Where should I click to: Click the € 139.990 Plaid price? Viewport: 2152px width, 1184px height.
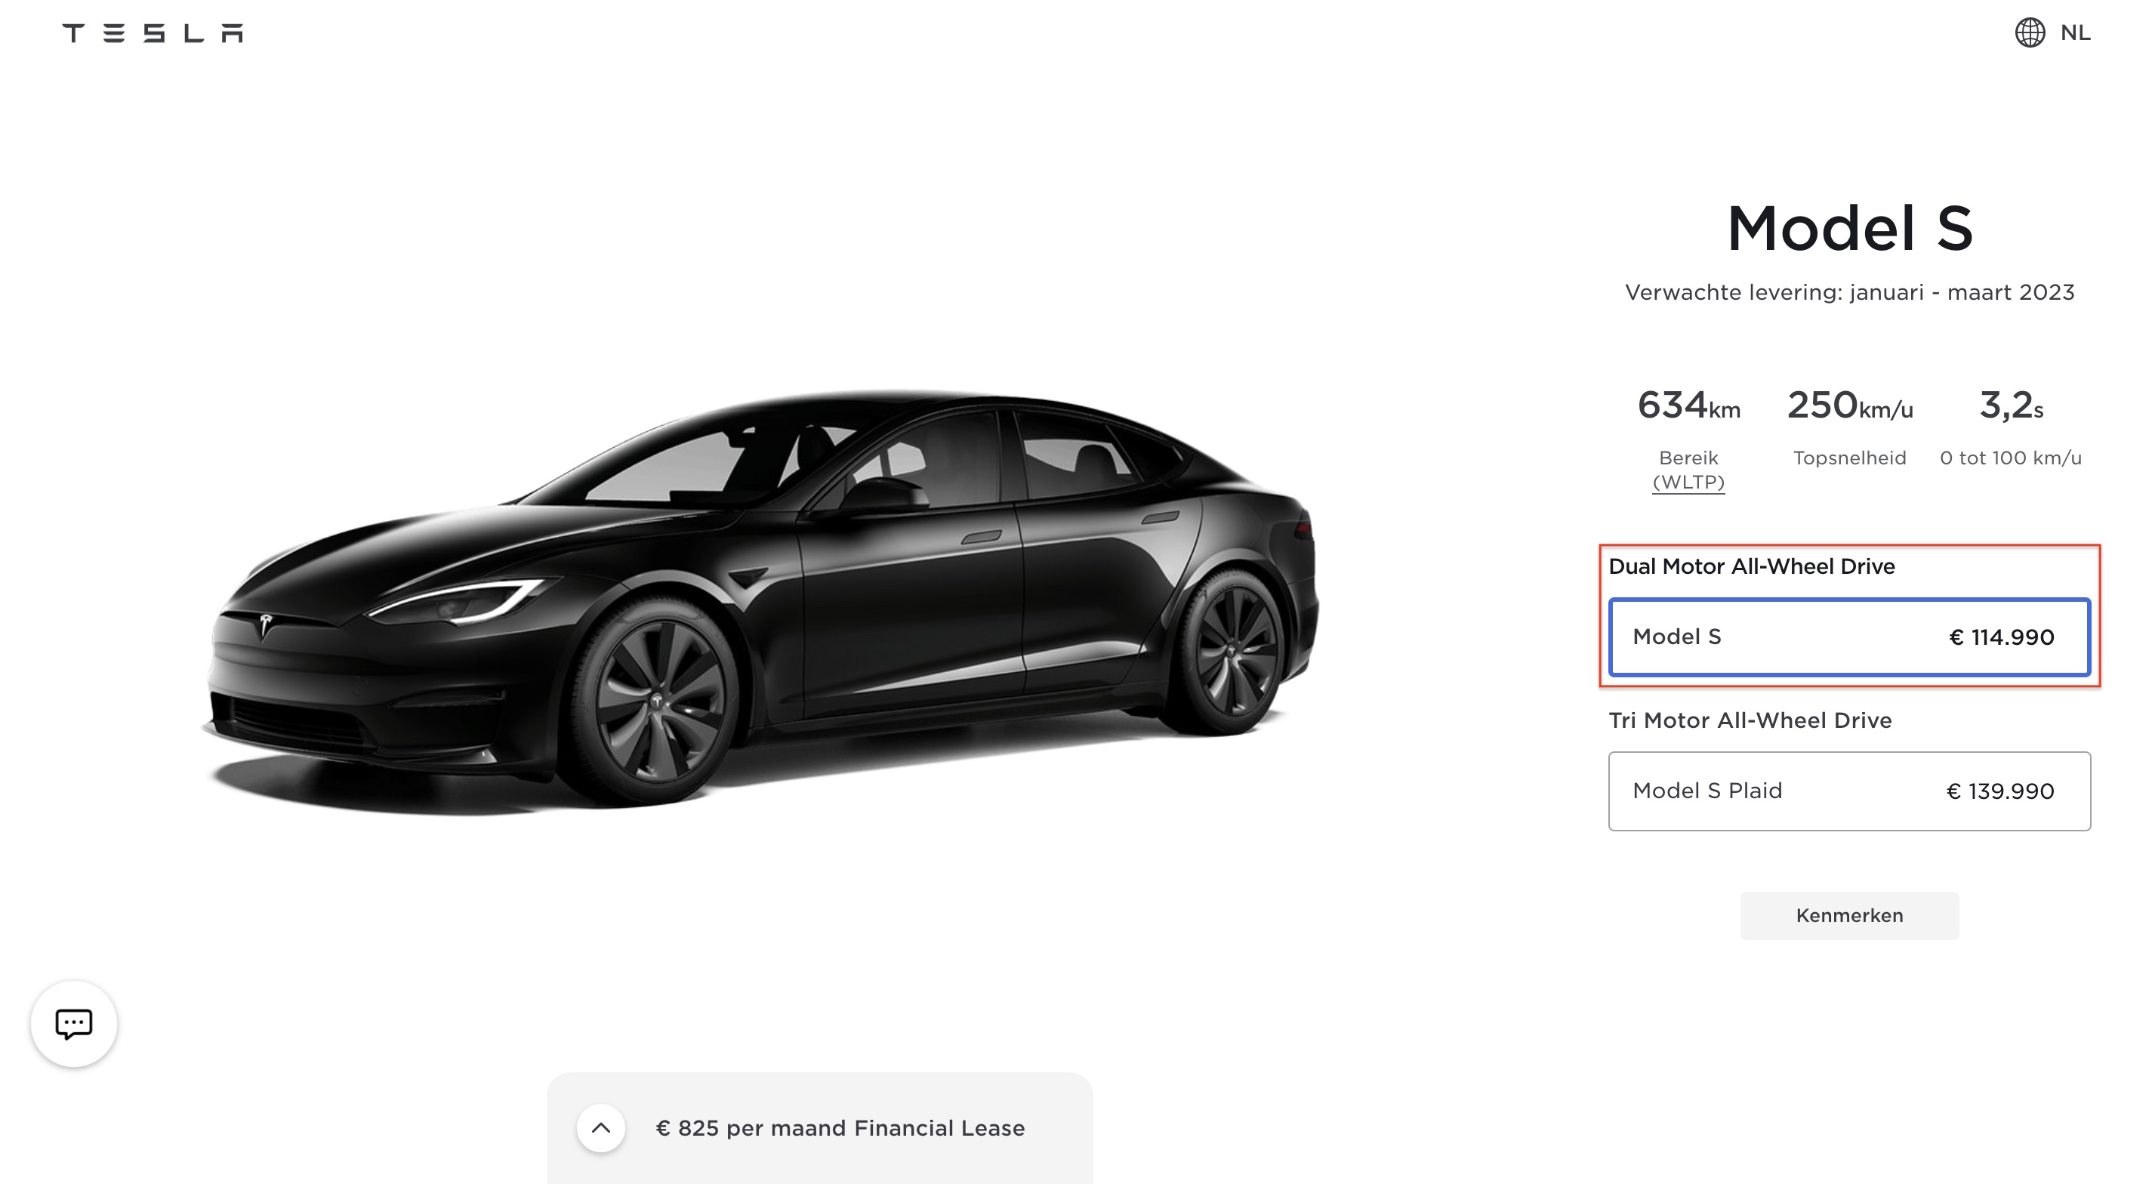click(x=2000, y=791)
